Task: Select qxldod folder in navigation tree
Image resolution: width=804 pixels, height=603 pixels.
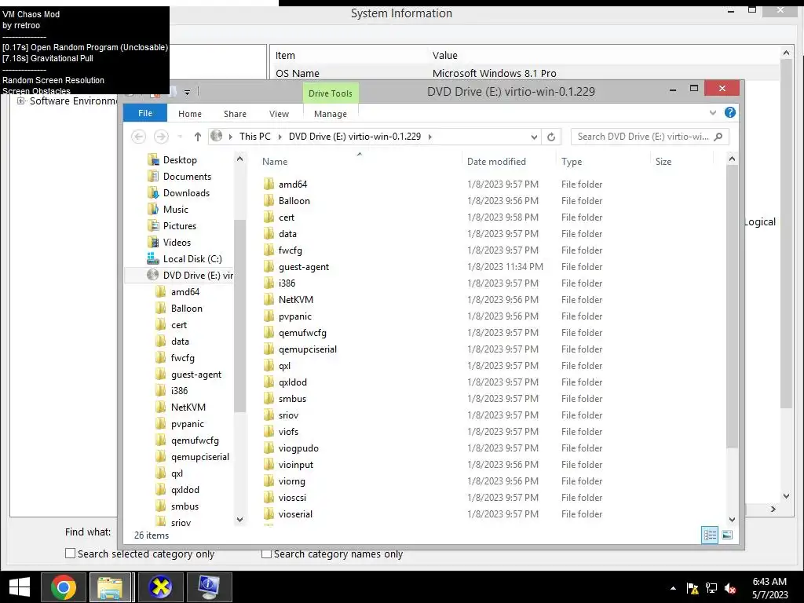Action: pyautogui.click(x=177, y=490)
